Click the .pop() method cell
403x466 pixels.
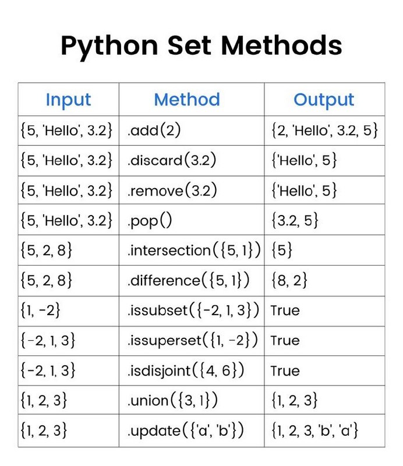click(192, 220)
